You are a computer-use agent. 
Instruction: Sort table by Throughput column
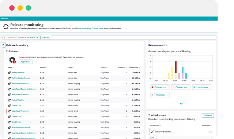134,67
